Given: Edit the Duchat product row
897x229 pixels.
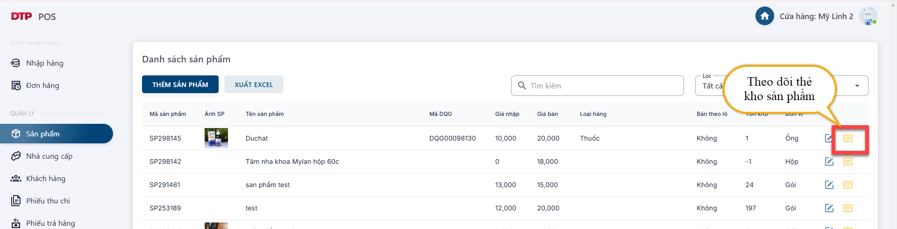Looking at the screenshot, I should [829, 138].
